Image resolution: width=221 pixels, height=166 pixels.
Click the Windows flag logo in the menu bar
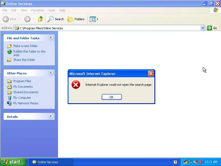pos(216,10)
